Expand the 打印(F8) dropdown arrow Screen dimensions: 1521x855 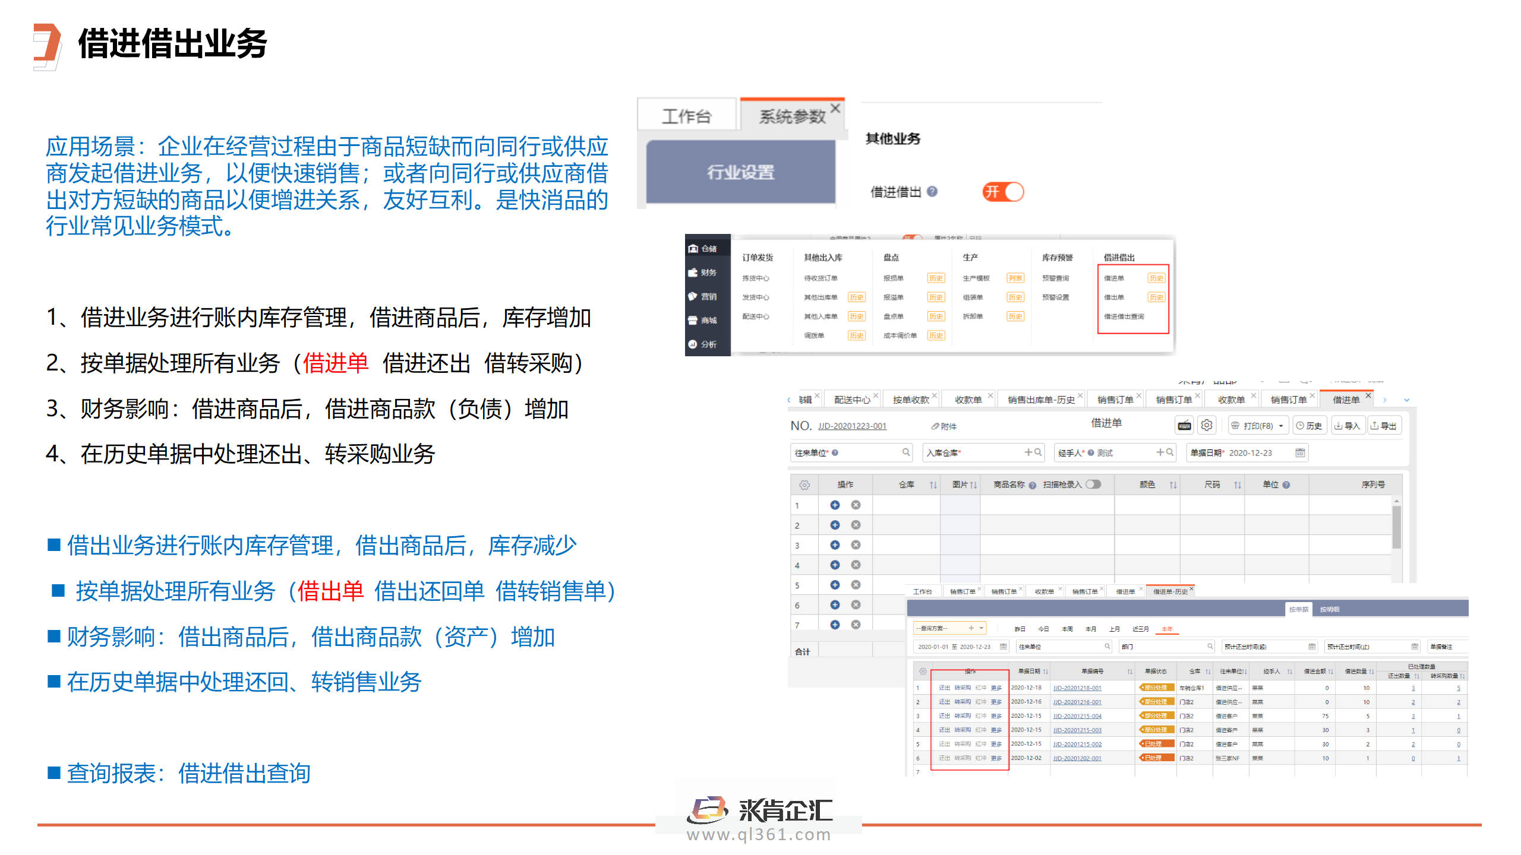(1281, 426)
